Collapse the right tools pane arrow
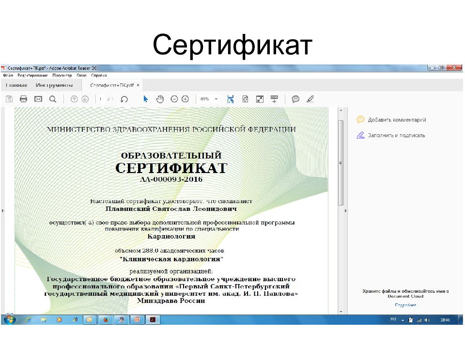 click(346, 211)
